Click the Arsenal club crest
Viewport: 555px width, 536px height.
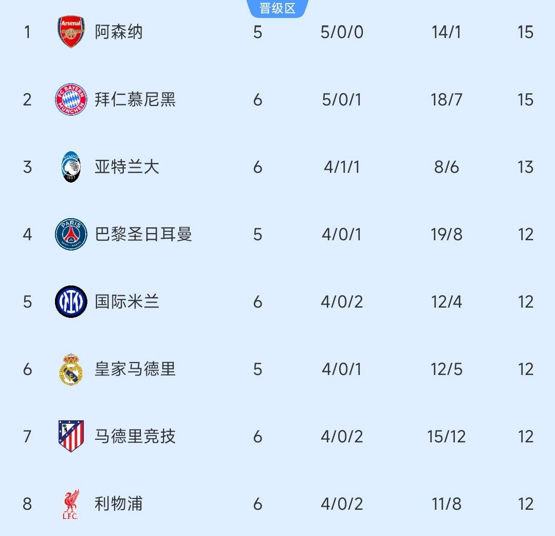[70, 32]
